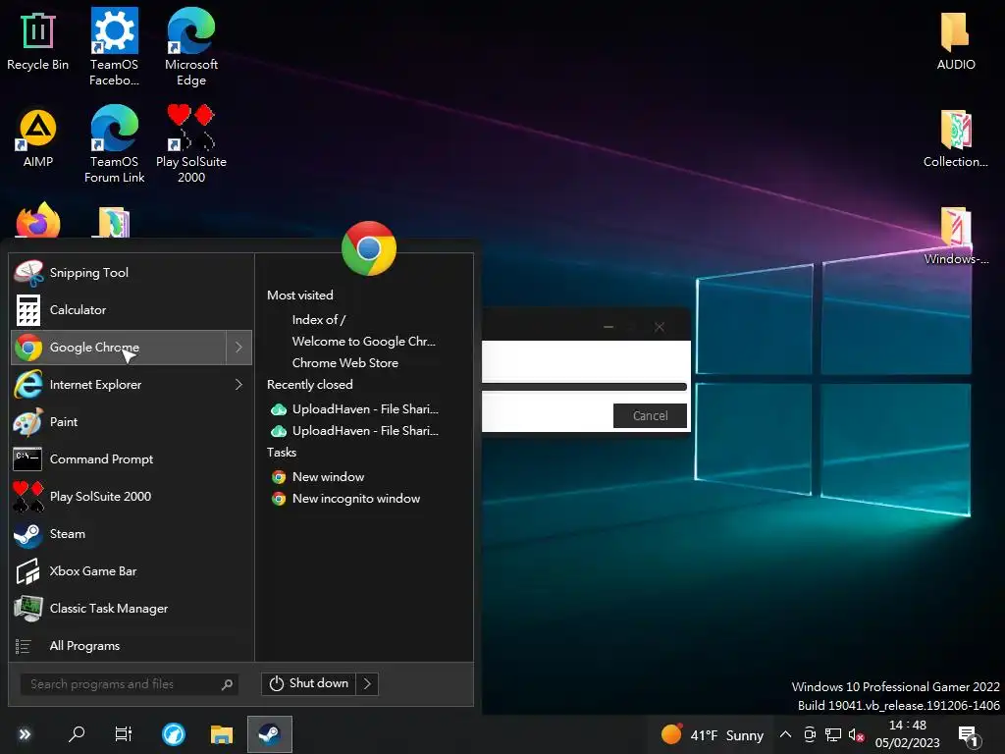Image resolution: width=1005 pixels, height=754 pixels.
Task: Open Paint from Start menu
Action: click(132, 422)
